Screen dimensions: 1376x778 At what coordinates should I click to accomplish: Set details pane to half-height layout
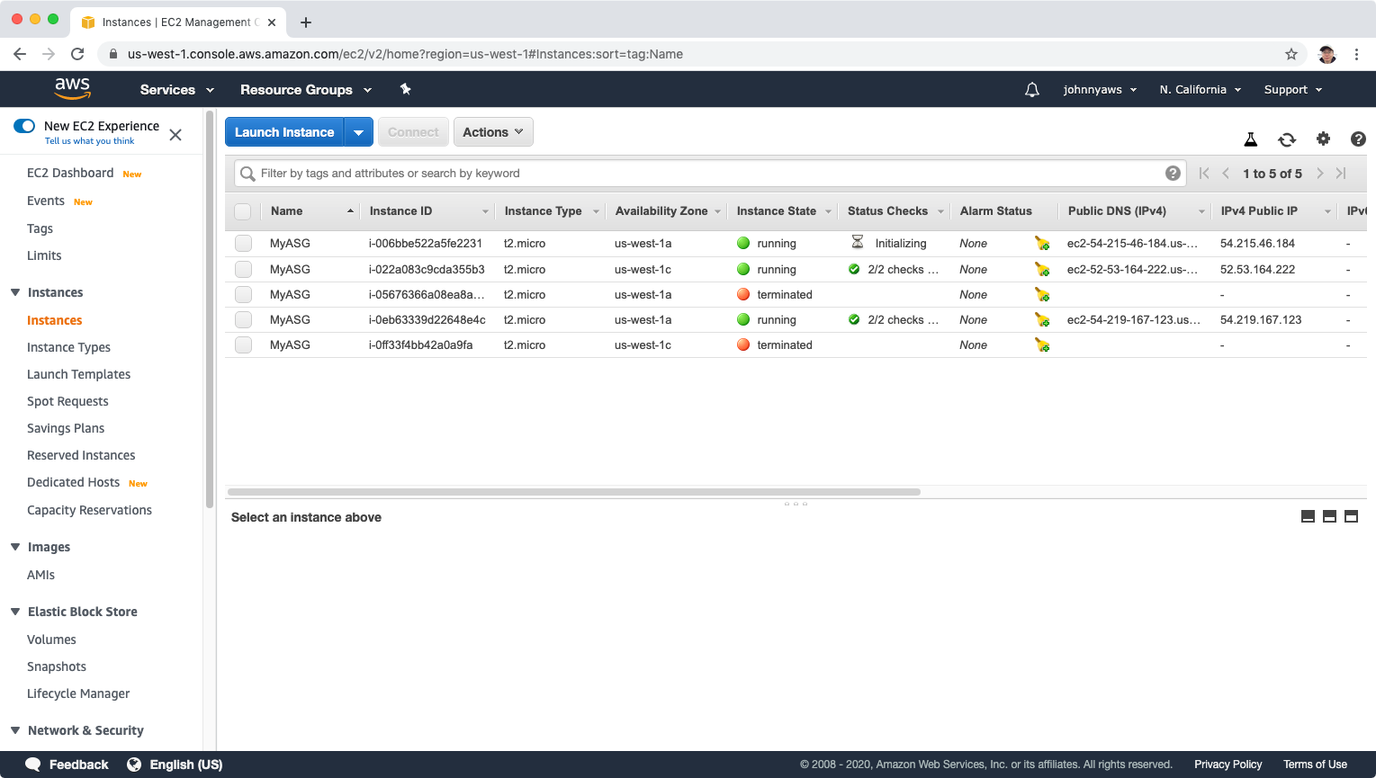[1329, 516]
